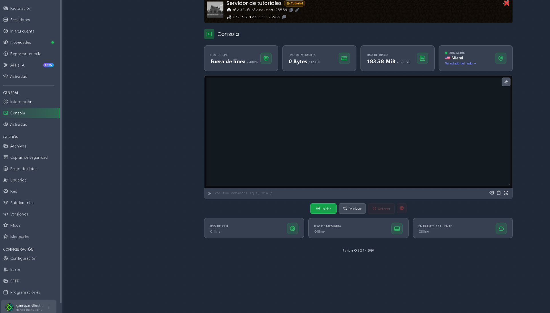550x313 pixels.
Task: Click the console clipboard icon
Action: [x=498, y=193]
